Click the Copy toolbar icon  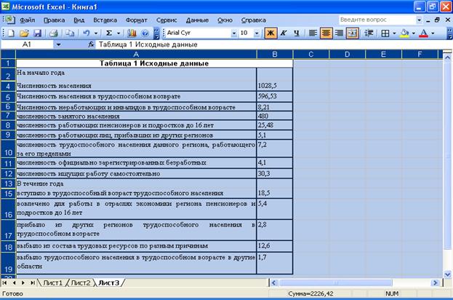point(70,33)
